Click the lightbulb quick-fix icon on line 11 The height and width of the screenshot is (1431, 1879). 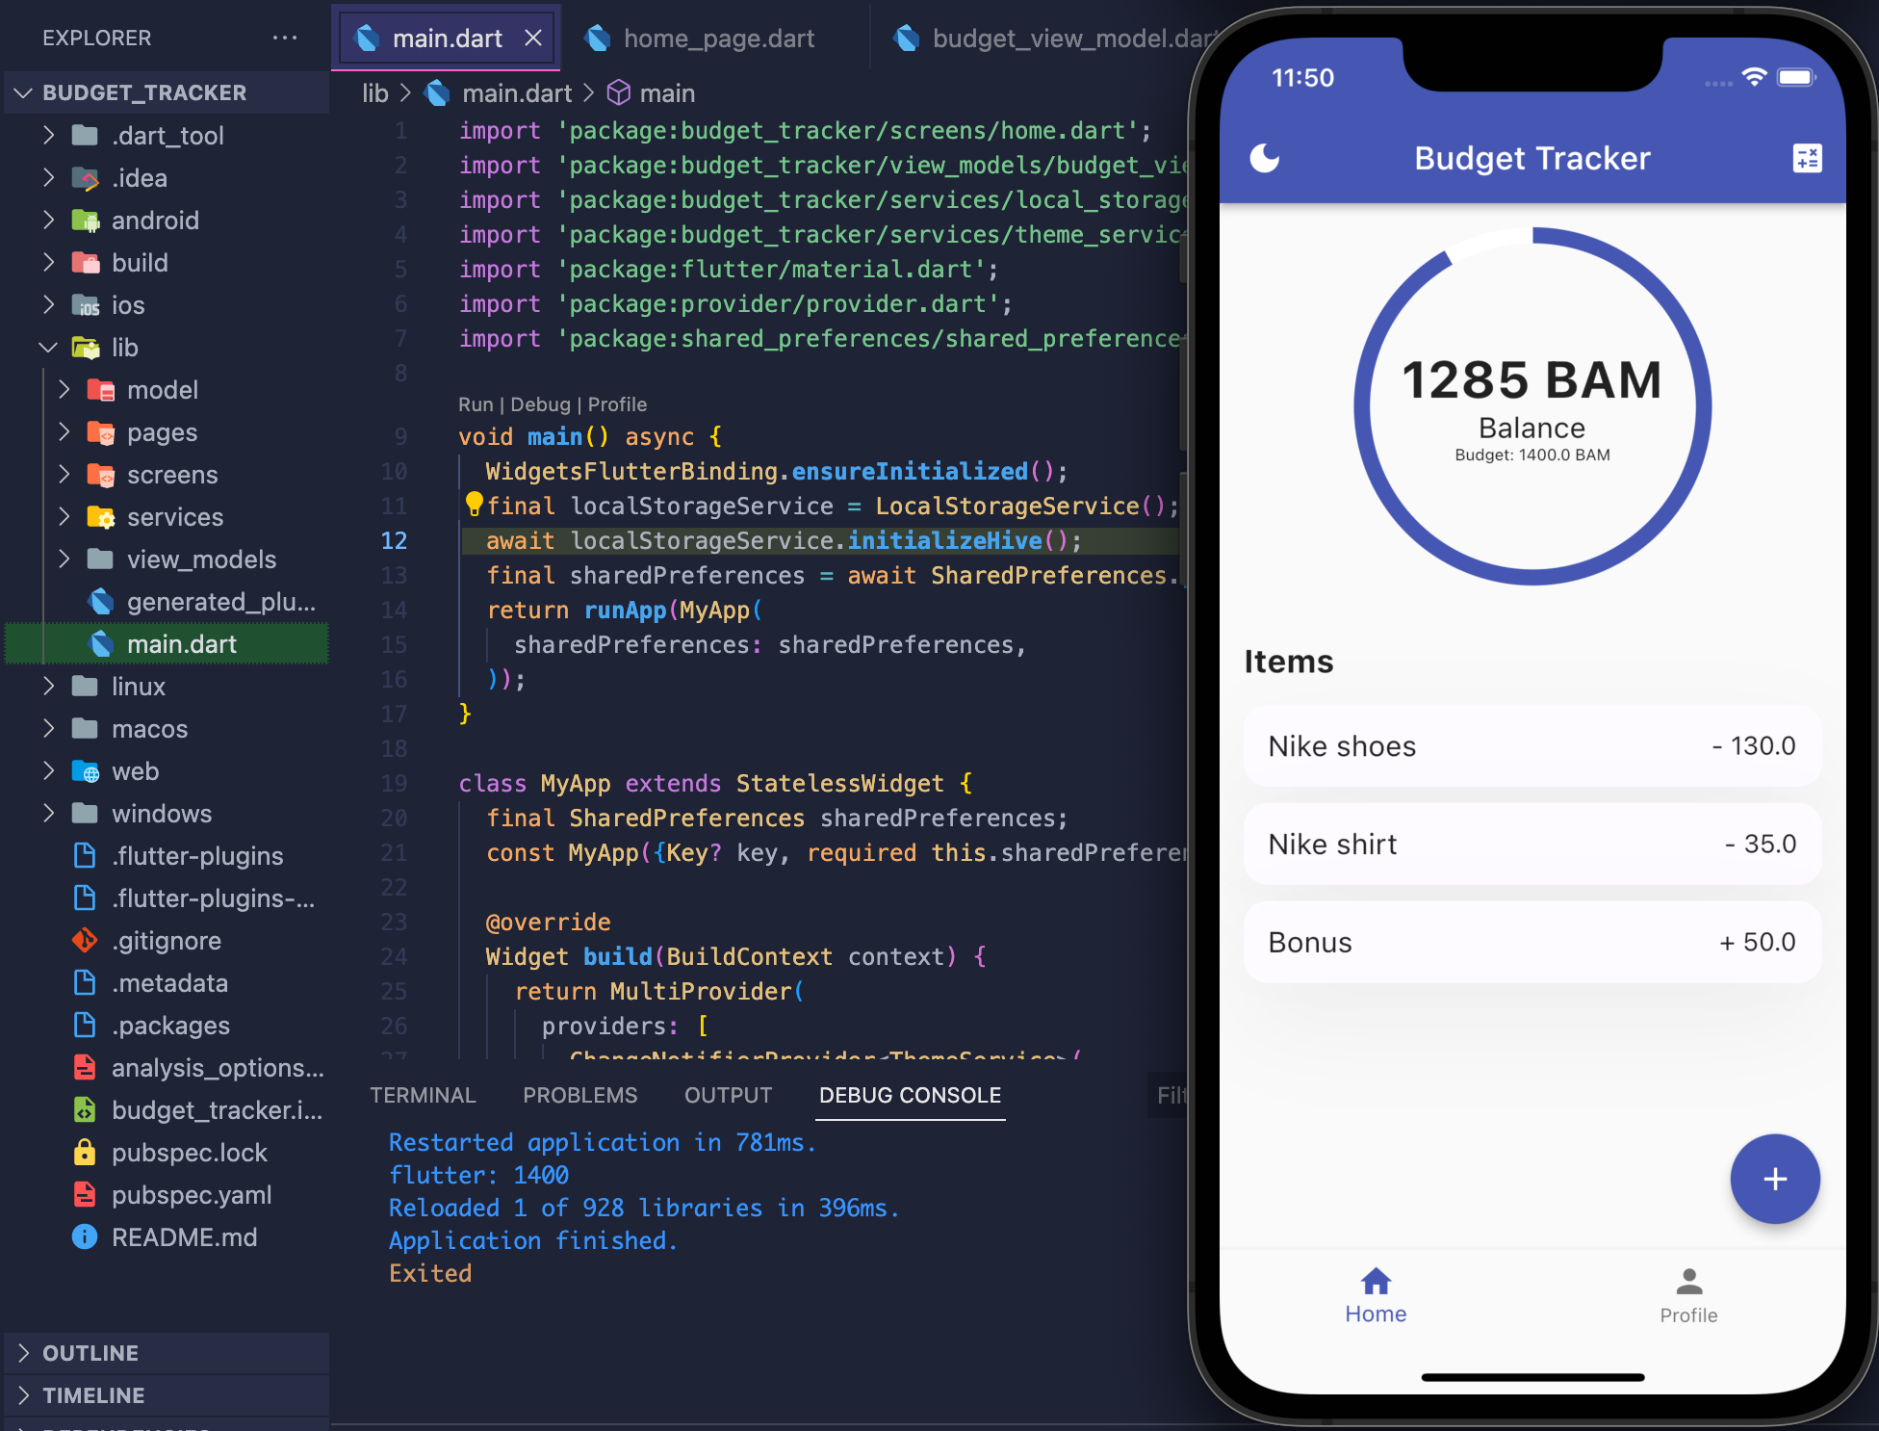473,503
